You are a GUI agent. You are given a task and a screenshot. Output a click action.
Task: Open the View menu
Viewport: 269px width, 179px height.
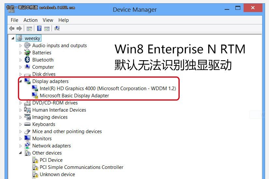48,20
